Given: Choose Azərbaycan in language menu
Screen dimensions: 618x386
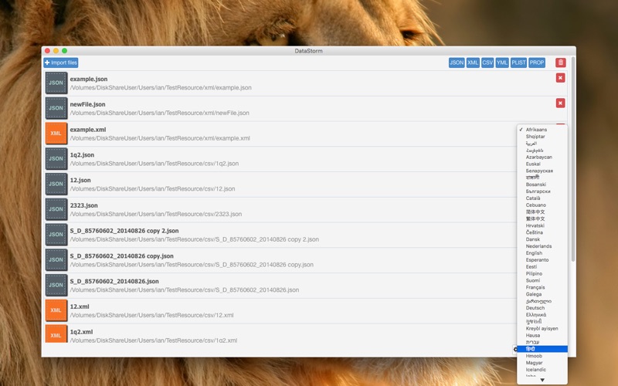Looking at the screenshot, I should click(x=542, y=157).
